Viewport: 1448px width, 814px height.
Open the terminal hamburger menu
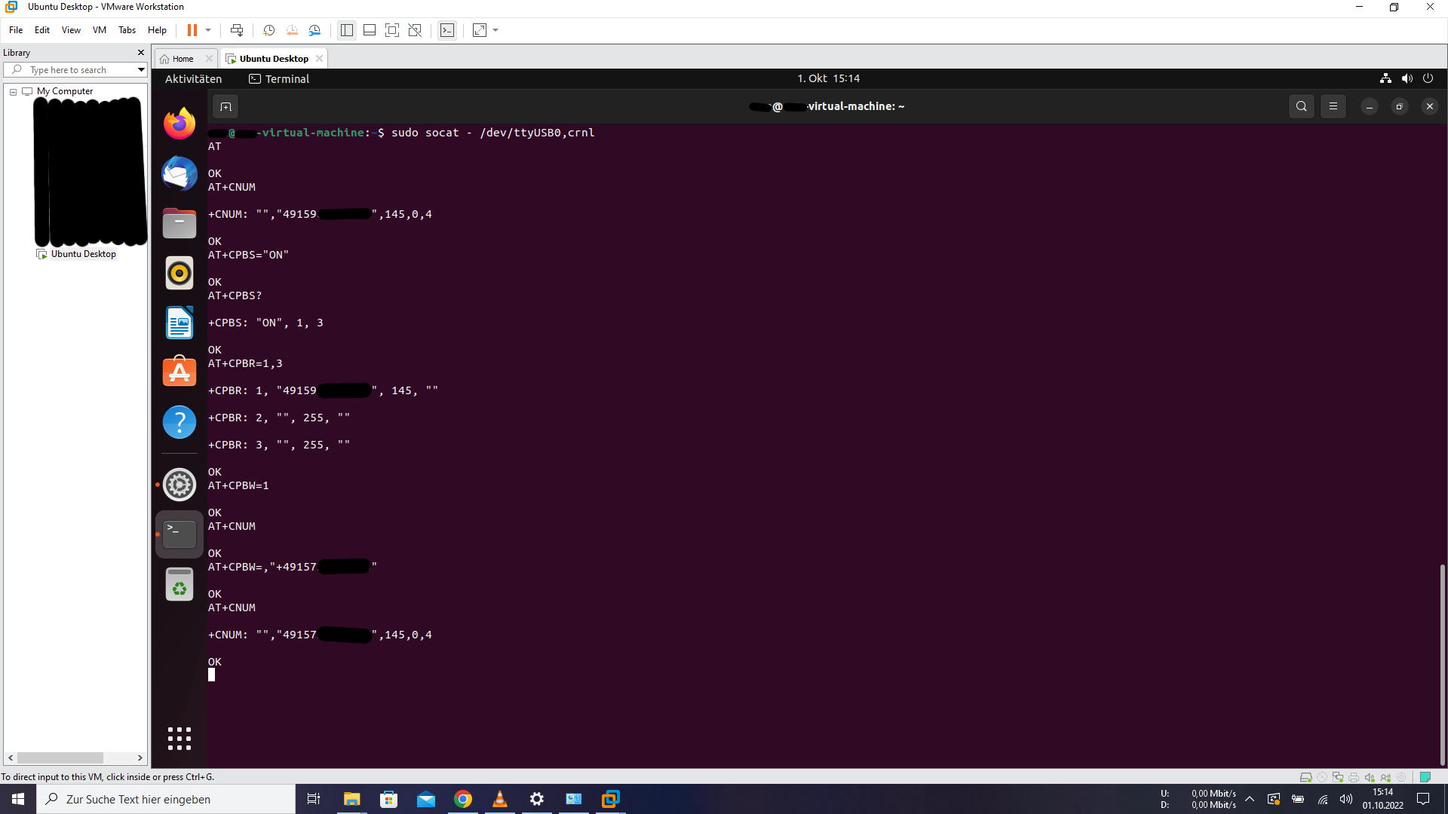click(1333, 106)
